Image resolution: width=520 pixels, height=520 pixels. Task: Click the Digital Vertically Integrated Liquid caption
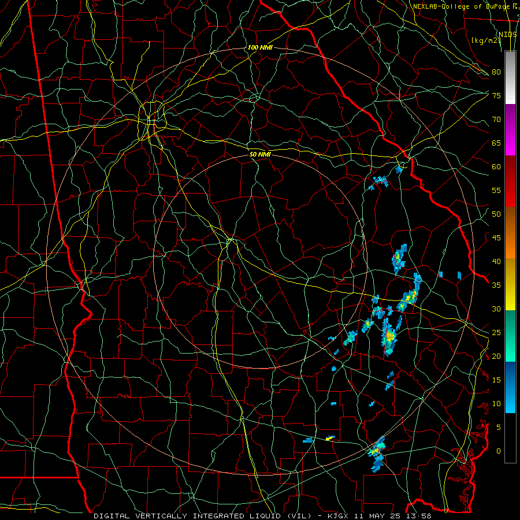tap(203, 516)
